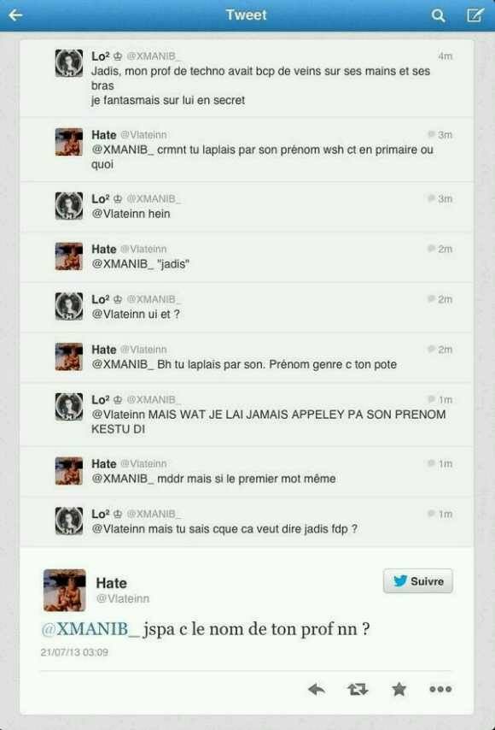Image resolution: width=495 pixels, height=730 pixels.
Task: Tap the Tweet title in header
Action: tap(247, 15)
